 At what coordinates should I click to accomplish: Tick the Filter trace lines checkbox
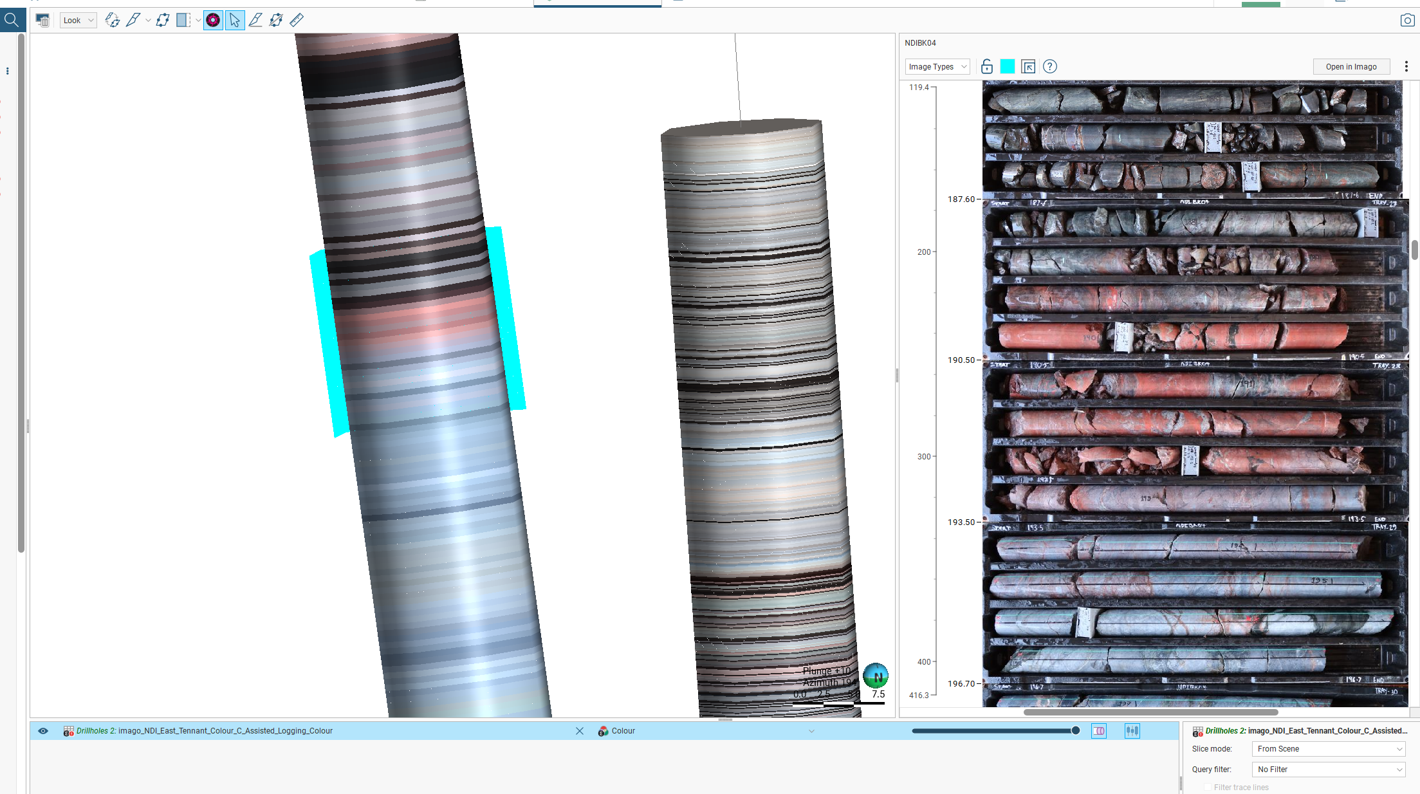(1208, 788)
